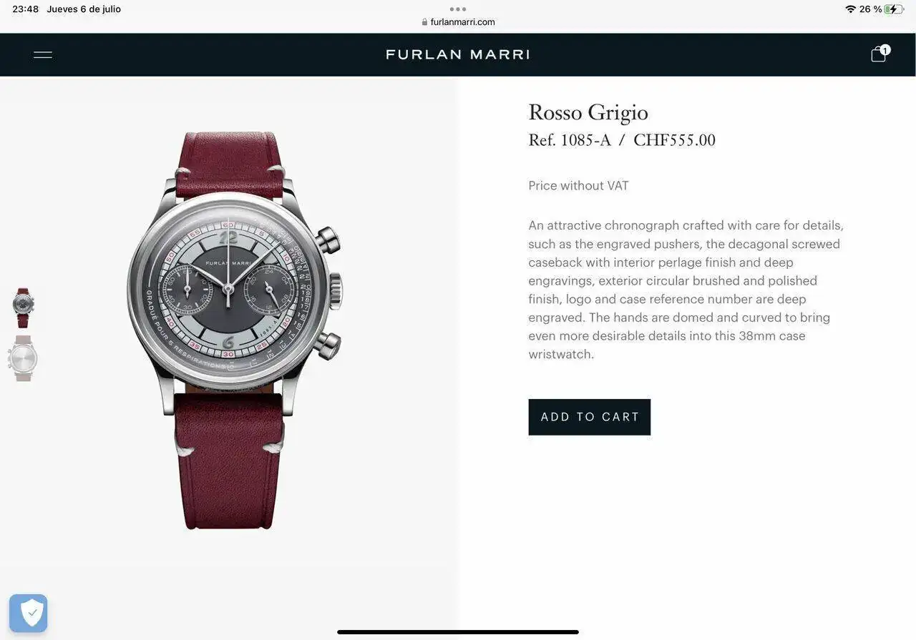Tap the Wi-Fi status icon

(x=850, y=9)
